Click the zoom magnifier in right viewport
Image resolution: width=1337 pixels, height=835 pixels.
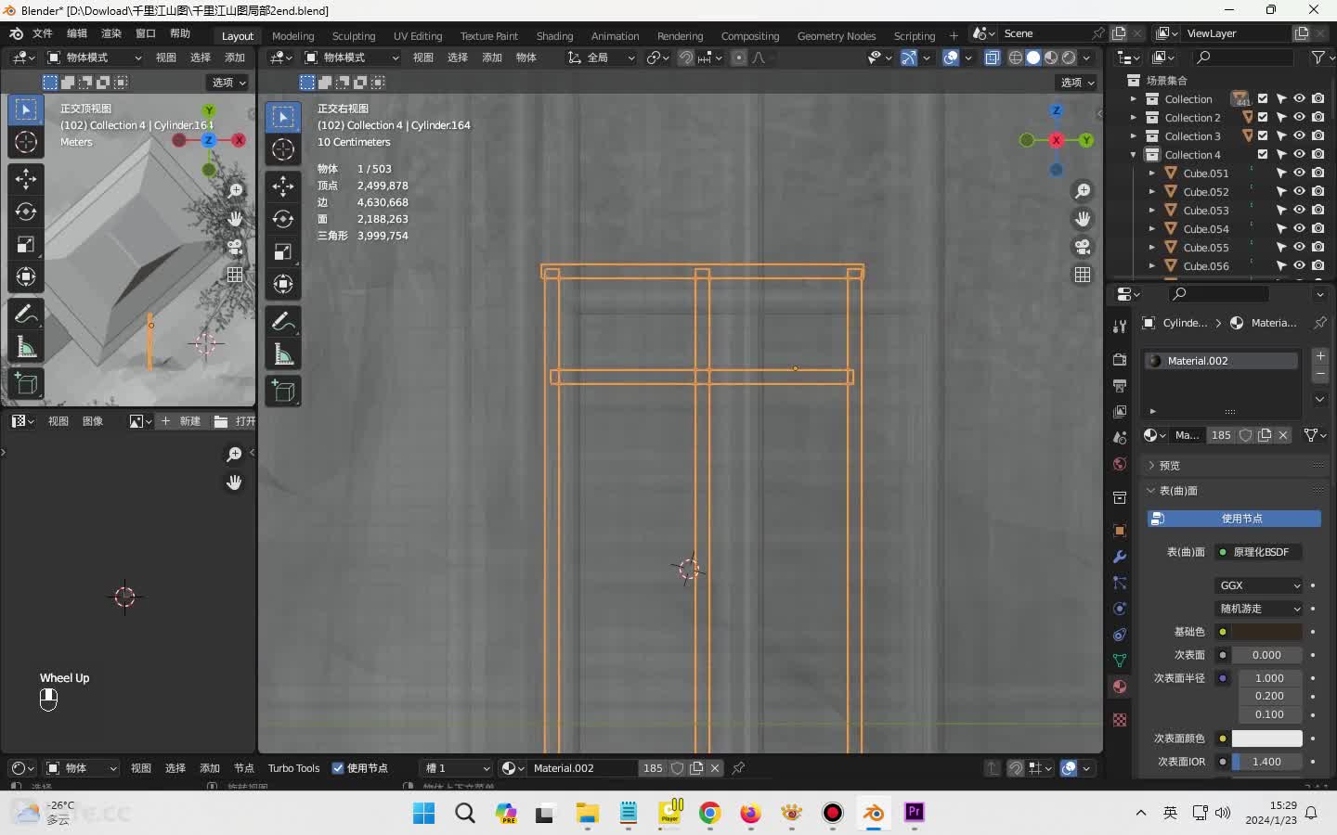[x=1083, y=191]
